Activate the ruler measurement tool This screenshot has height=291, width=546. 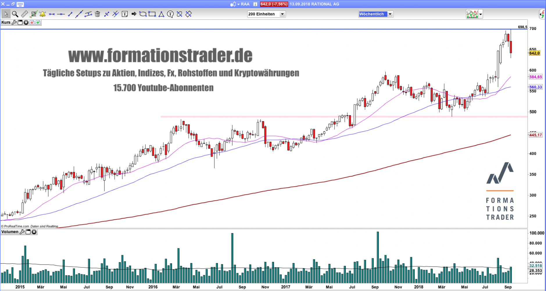tap(24, 14)
